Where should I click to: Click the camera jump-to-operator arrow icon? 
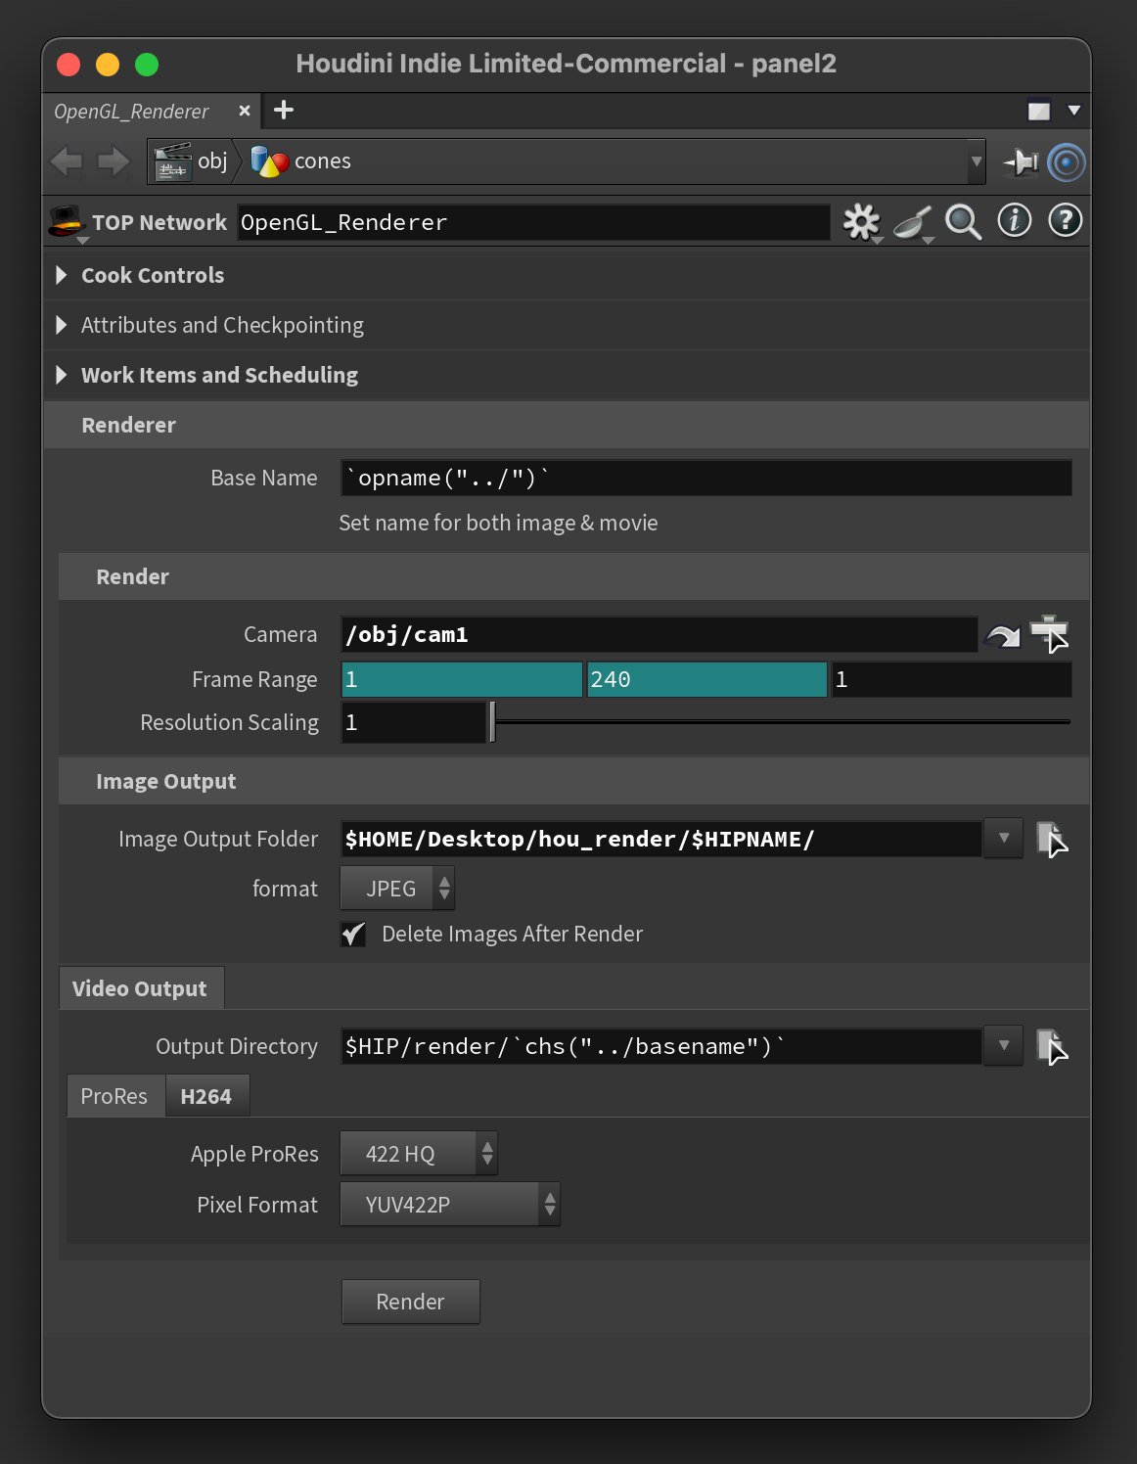(x=1002, y=635)
